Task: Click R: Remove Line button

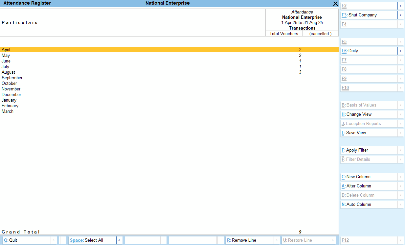Action: (250, 240)
